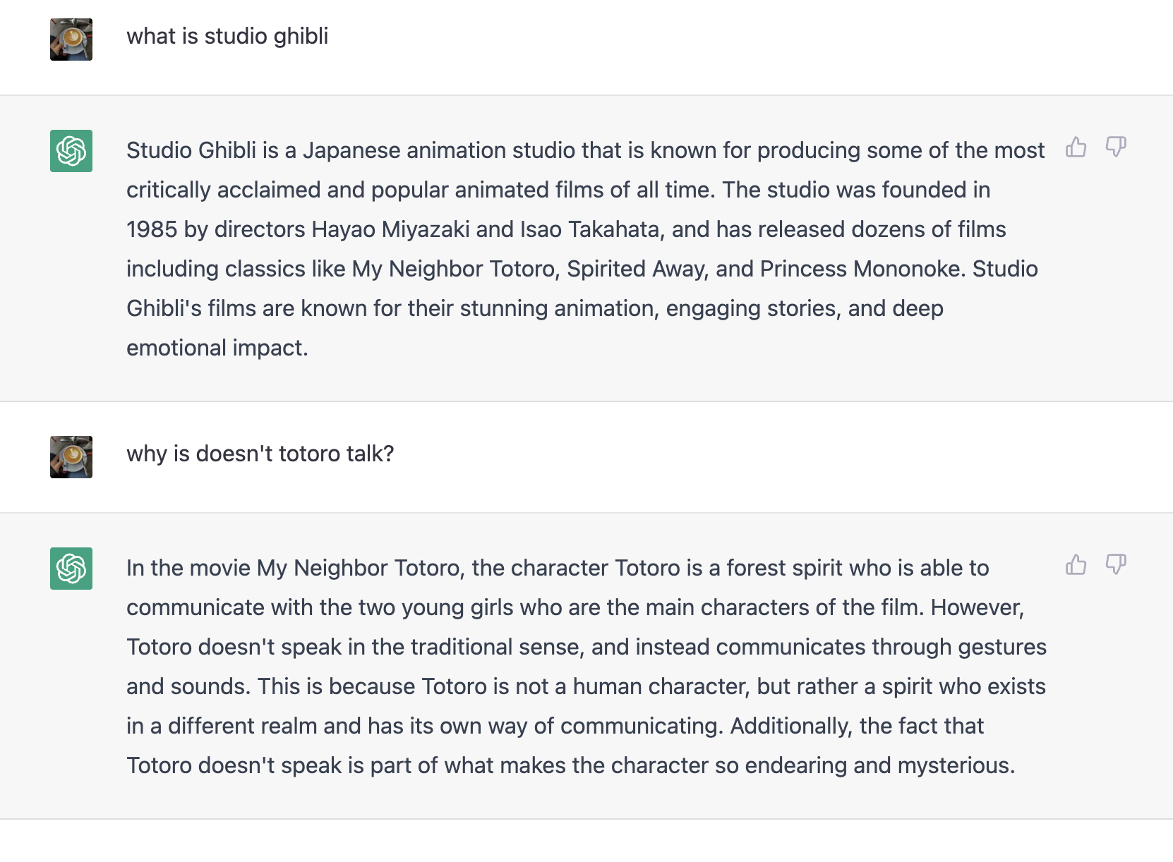
Task: Click the name 'Hayao Miyazaki' in the response
Action: pos(391,229)
